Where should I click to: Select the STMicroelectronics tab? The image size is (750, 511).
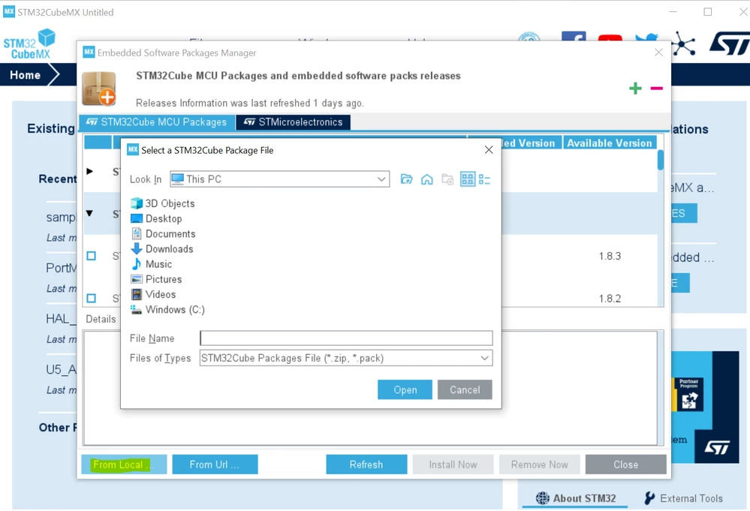[x=294, y=122]
